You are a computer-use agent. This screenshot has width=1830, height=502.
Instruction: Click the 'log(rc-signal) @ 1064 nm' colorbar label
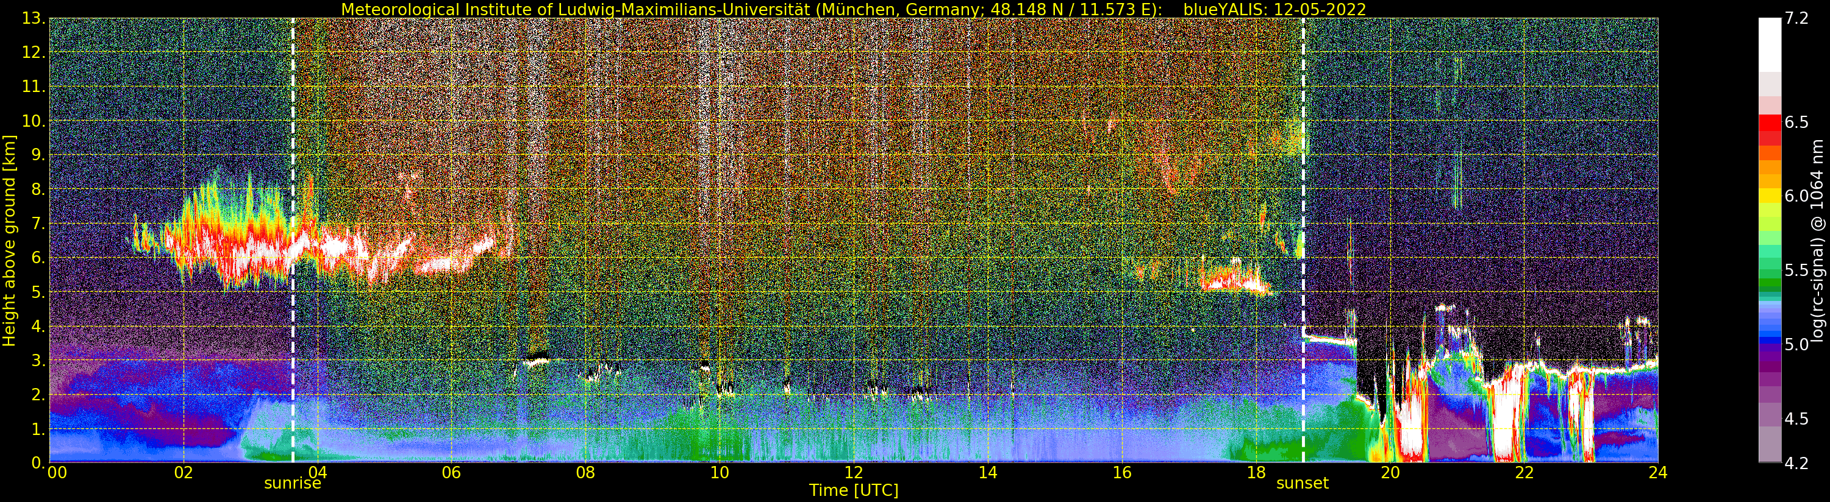(x=1817, y=240)
